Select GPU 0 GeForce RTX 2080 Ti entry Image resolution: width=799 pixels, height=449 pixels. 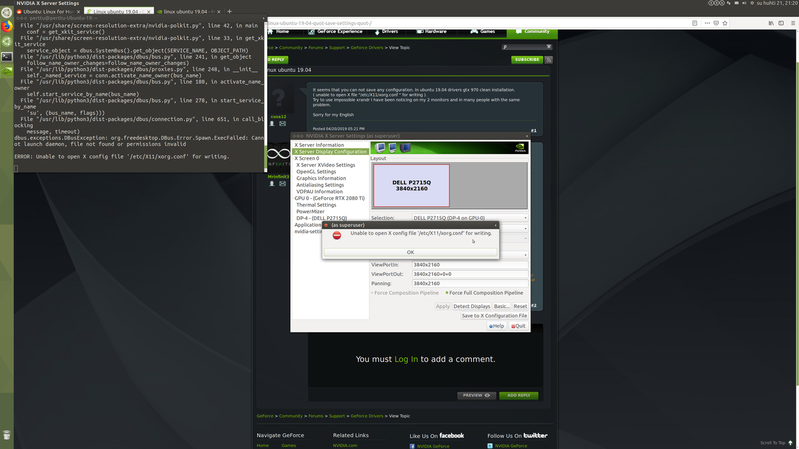click(330, 198)
